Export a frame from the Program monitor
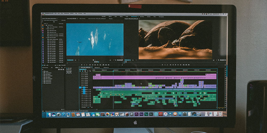The height and width of the screenshot is (133, 267). coord(189,65)
